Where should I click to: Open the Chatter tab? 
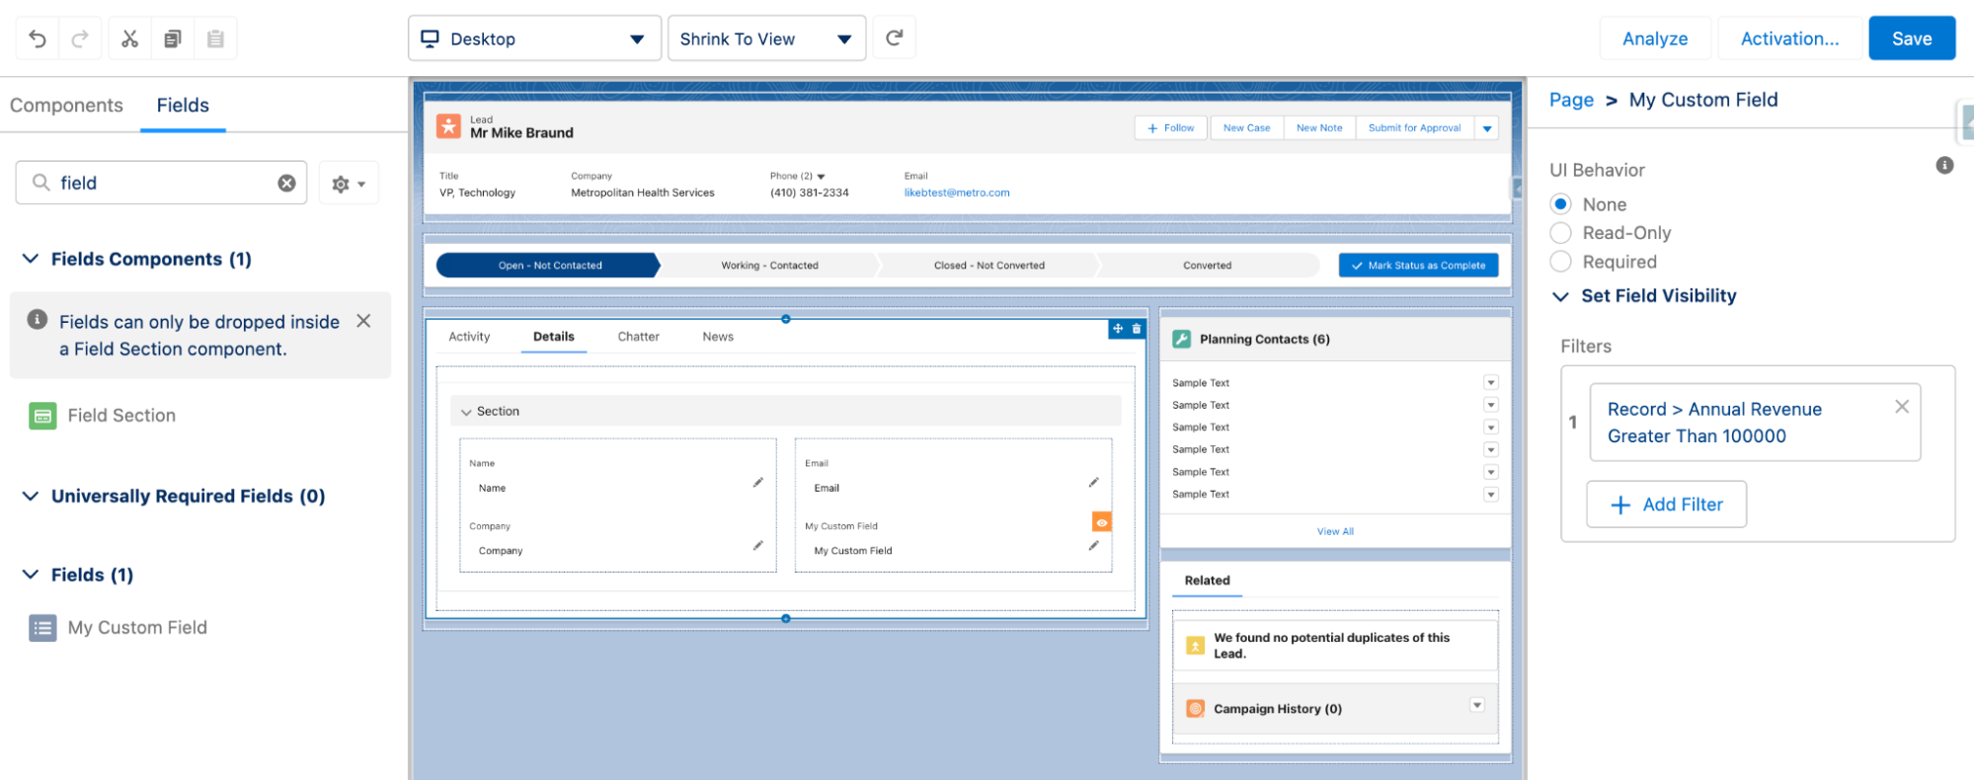point(639,337)
